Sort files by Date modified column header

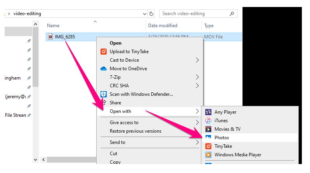tap(163, 26)
